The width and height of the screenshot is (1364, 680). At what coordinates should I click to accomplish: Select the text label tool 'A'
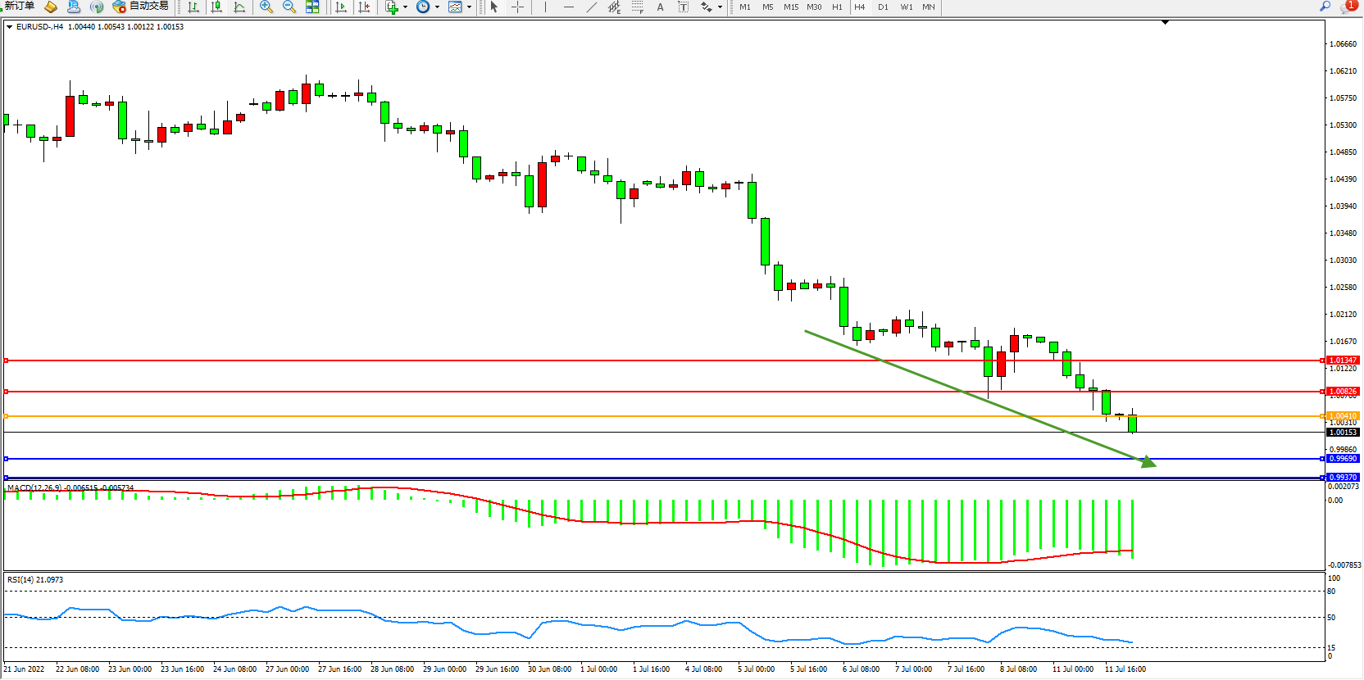point(660,7)
